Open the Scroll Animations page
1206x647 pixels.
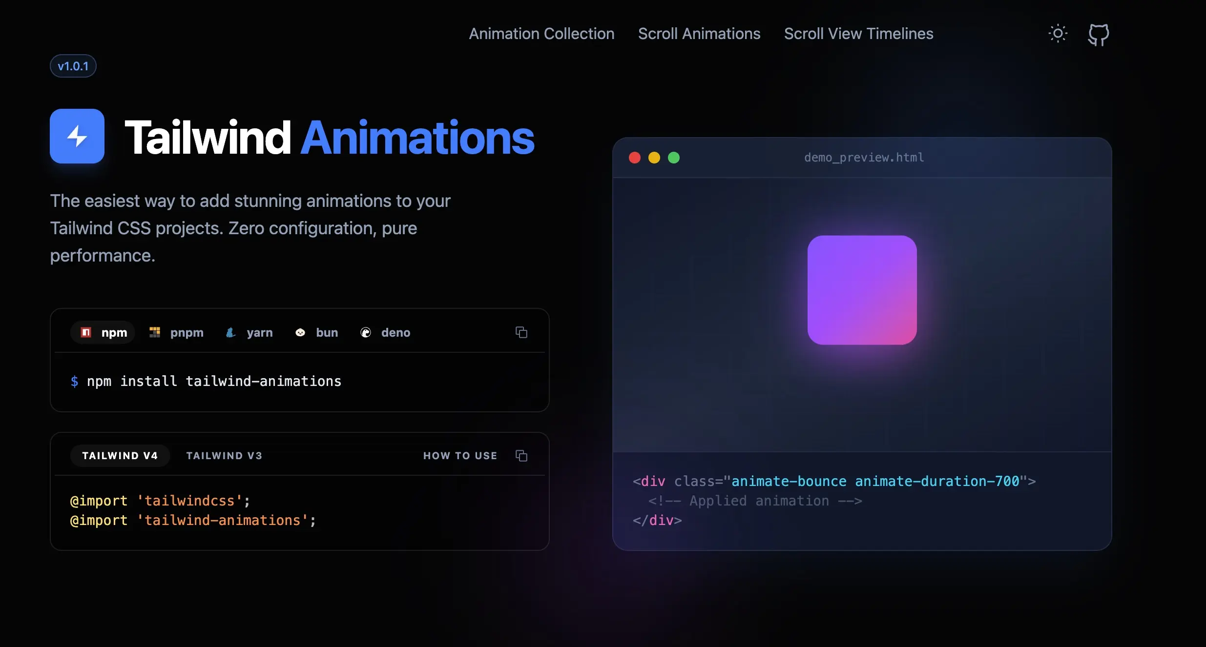(x=699, y=33)
